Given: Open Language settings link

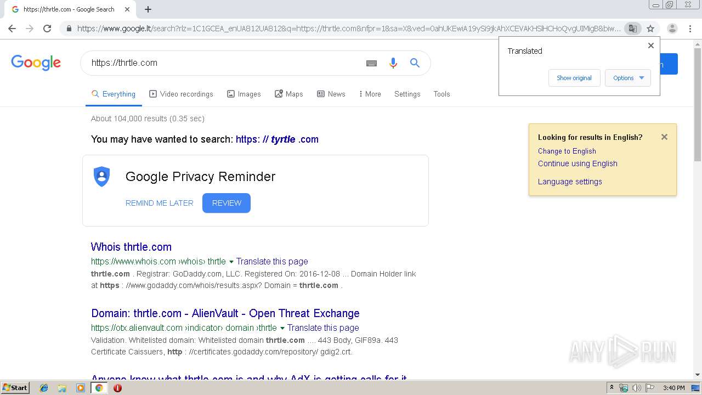Looking at the screenshot, I should (570, 182).
